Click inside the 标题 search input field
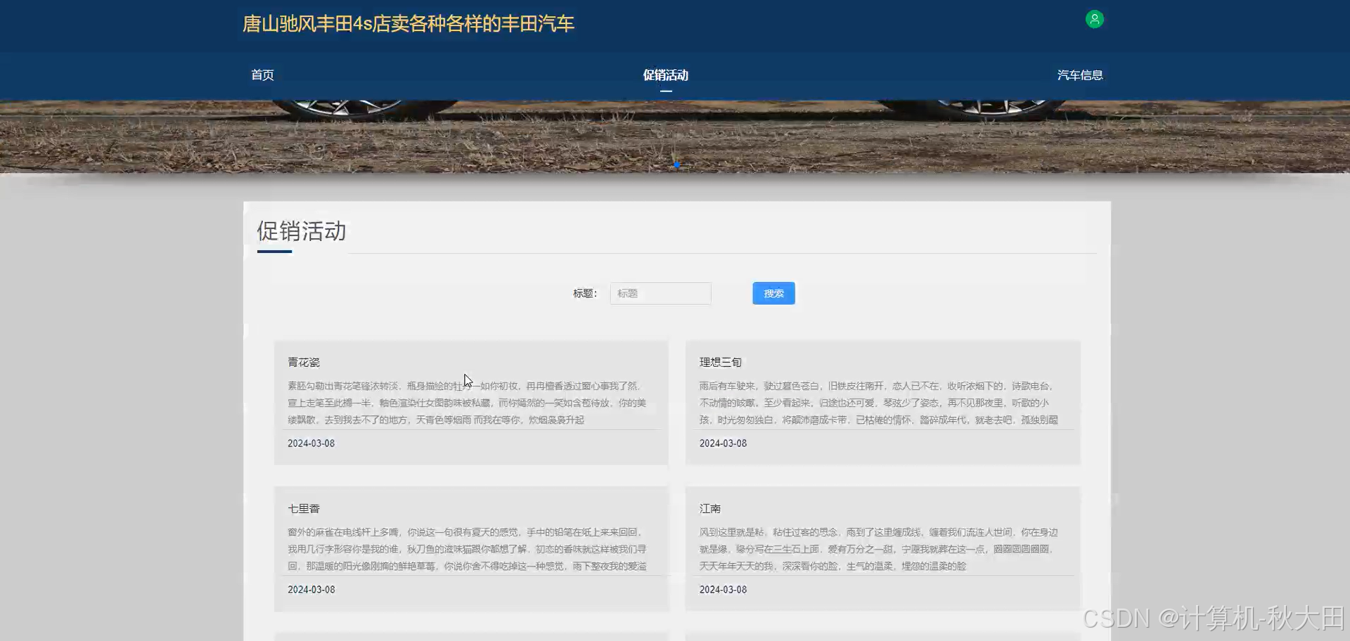Image resolution: width=1350 pixels, height=641 pixels. pyautogui.click(x=660, y=293)
